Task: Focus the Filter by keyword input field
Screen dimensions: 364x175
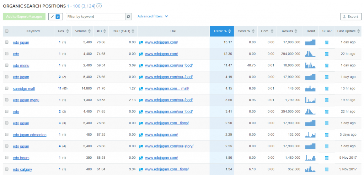Action: (95, 17)
